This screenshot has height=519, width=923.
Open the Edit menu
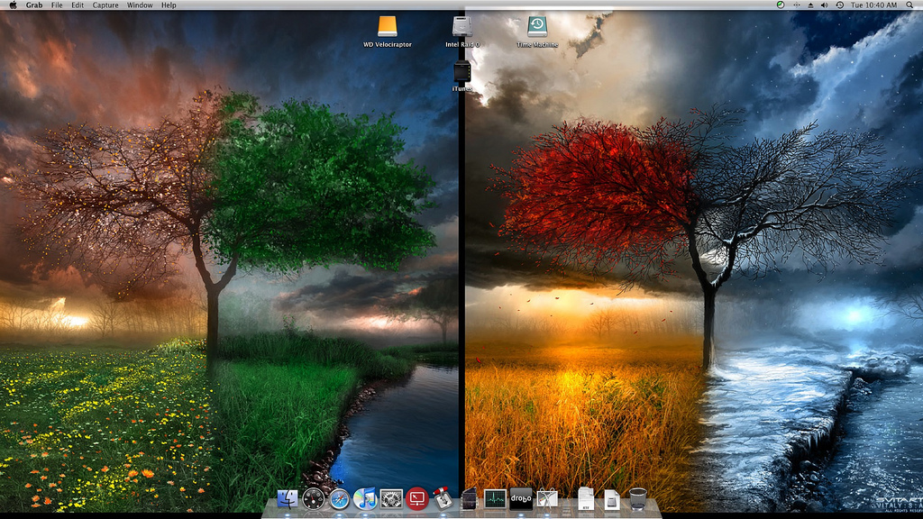coord(78,5)
